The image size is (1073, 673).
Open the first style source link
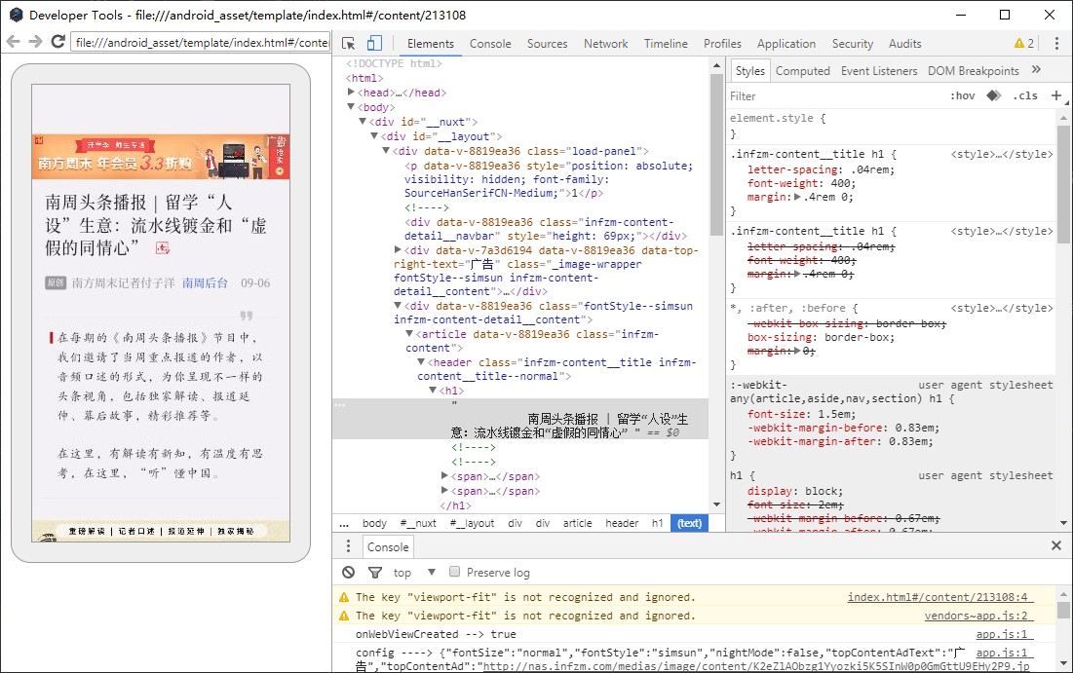click(x=1001, y=154)
